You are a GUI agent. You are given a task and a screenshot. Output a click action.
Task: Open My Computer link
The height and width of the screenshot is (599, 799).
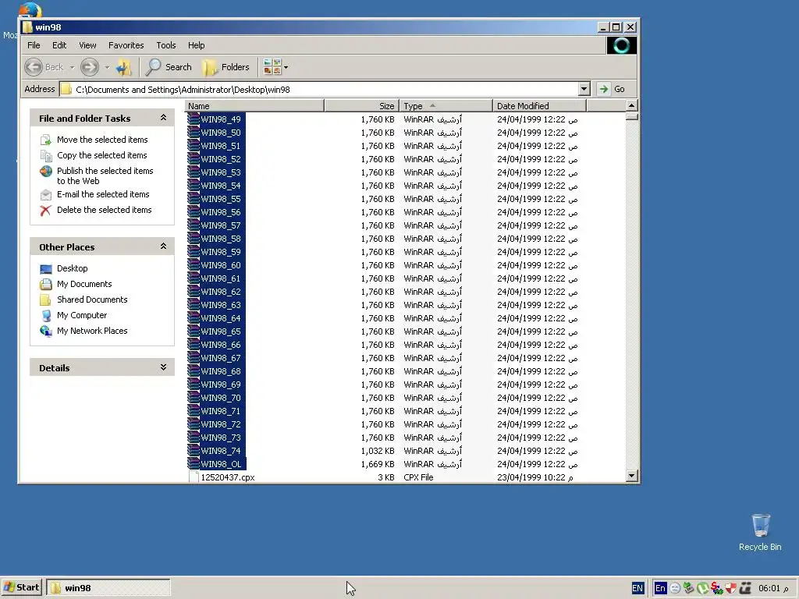pos(82,315)
